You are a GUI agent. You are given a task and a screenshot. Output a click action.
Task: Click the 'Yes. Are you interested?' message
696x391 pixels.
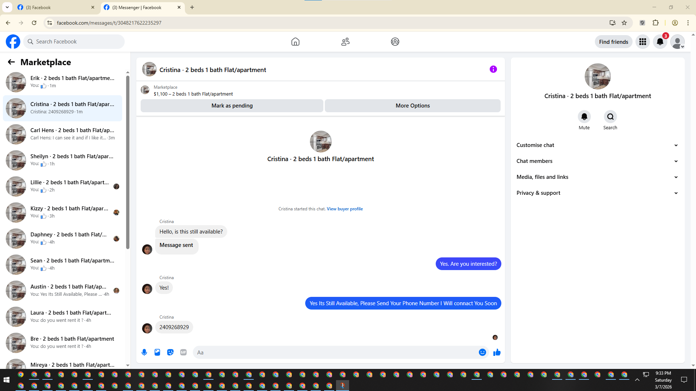pos(468,264)
